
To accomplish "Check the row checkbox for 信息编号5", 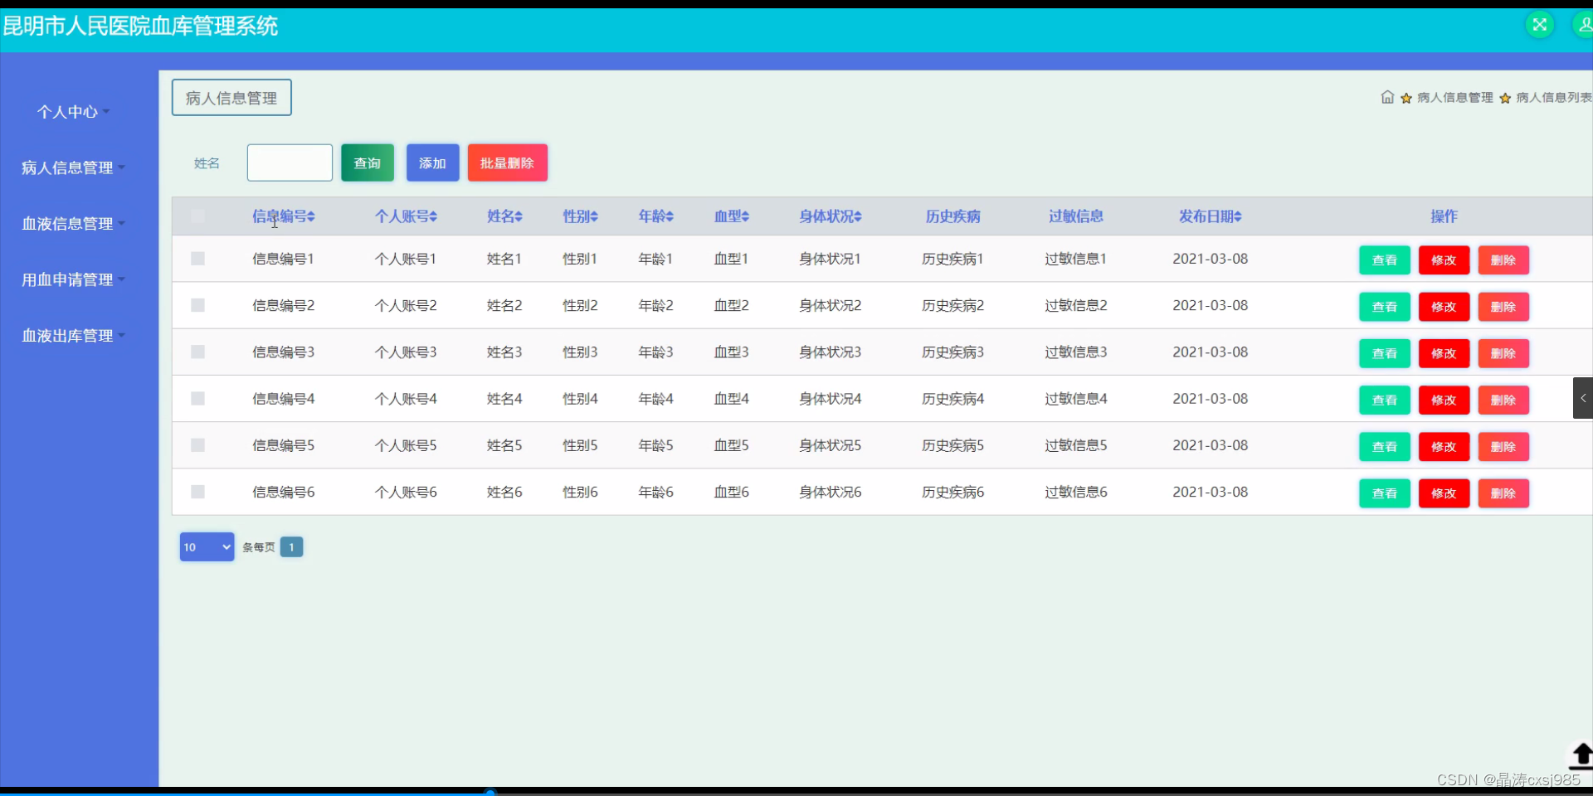I will [197, 445].
